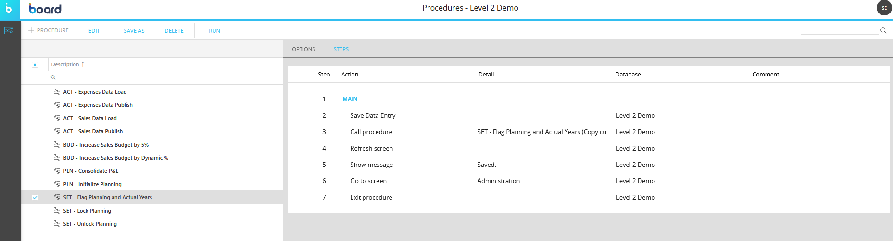The height and width of the screenshot is (241, 893).
Task: Select the Exit procedure step
Action: [x=371, y=197]
